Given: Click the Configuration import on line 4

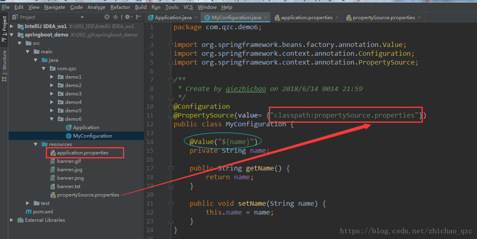Looking at the screenshot, I should click(x=384, y=53).
